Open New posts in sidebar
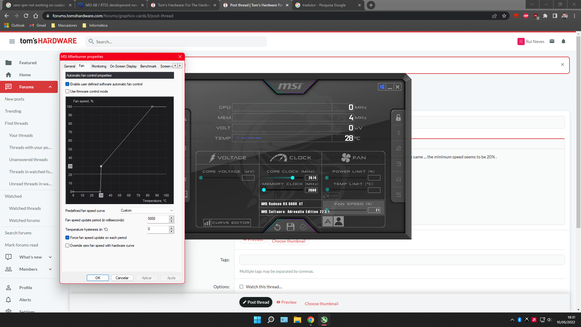The image size is (581, 327). tap(15, 99)
